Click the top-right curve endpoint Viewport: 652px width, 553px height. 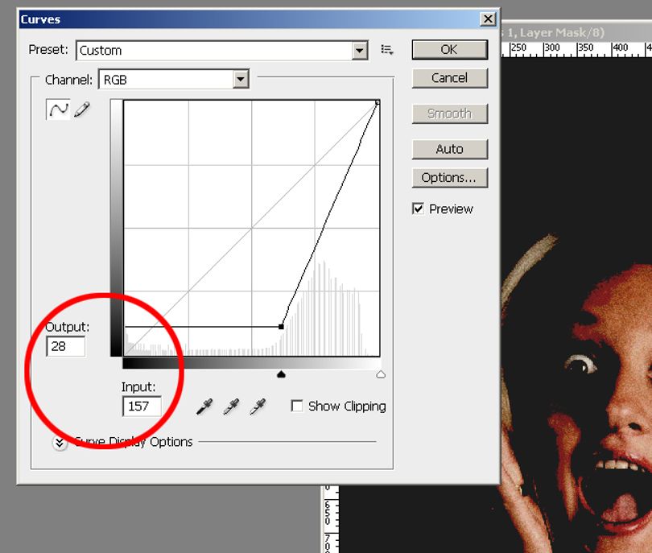click(378, 102)
